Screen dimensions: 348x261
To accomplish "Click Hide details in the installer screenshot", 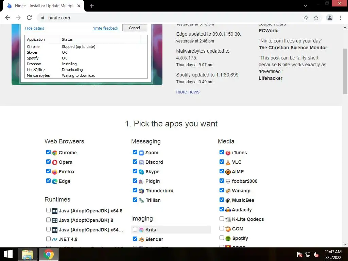I will (x=35, y=28).
